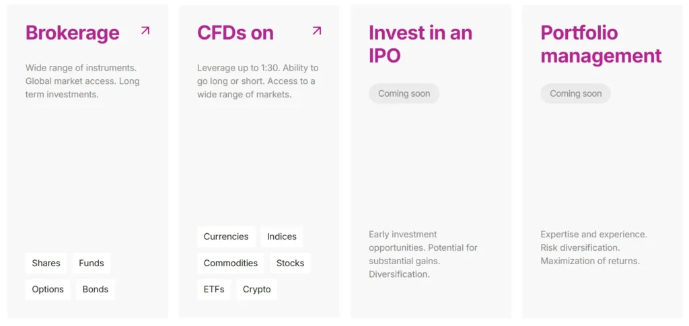The width and height of the screenshot is (689, 326).
Task: Select the Funds tag under Brokerage
Action: [92, 263]
